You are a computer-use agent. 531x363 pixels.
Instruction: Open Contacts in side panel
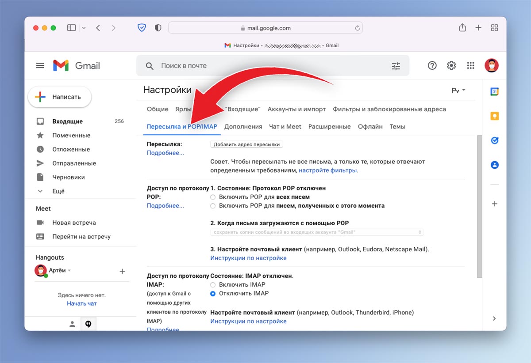click(495, 165)
